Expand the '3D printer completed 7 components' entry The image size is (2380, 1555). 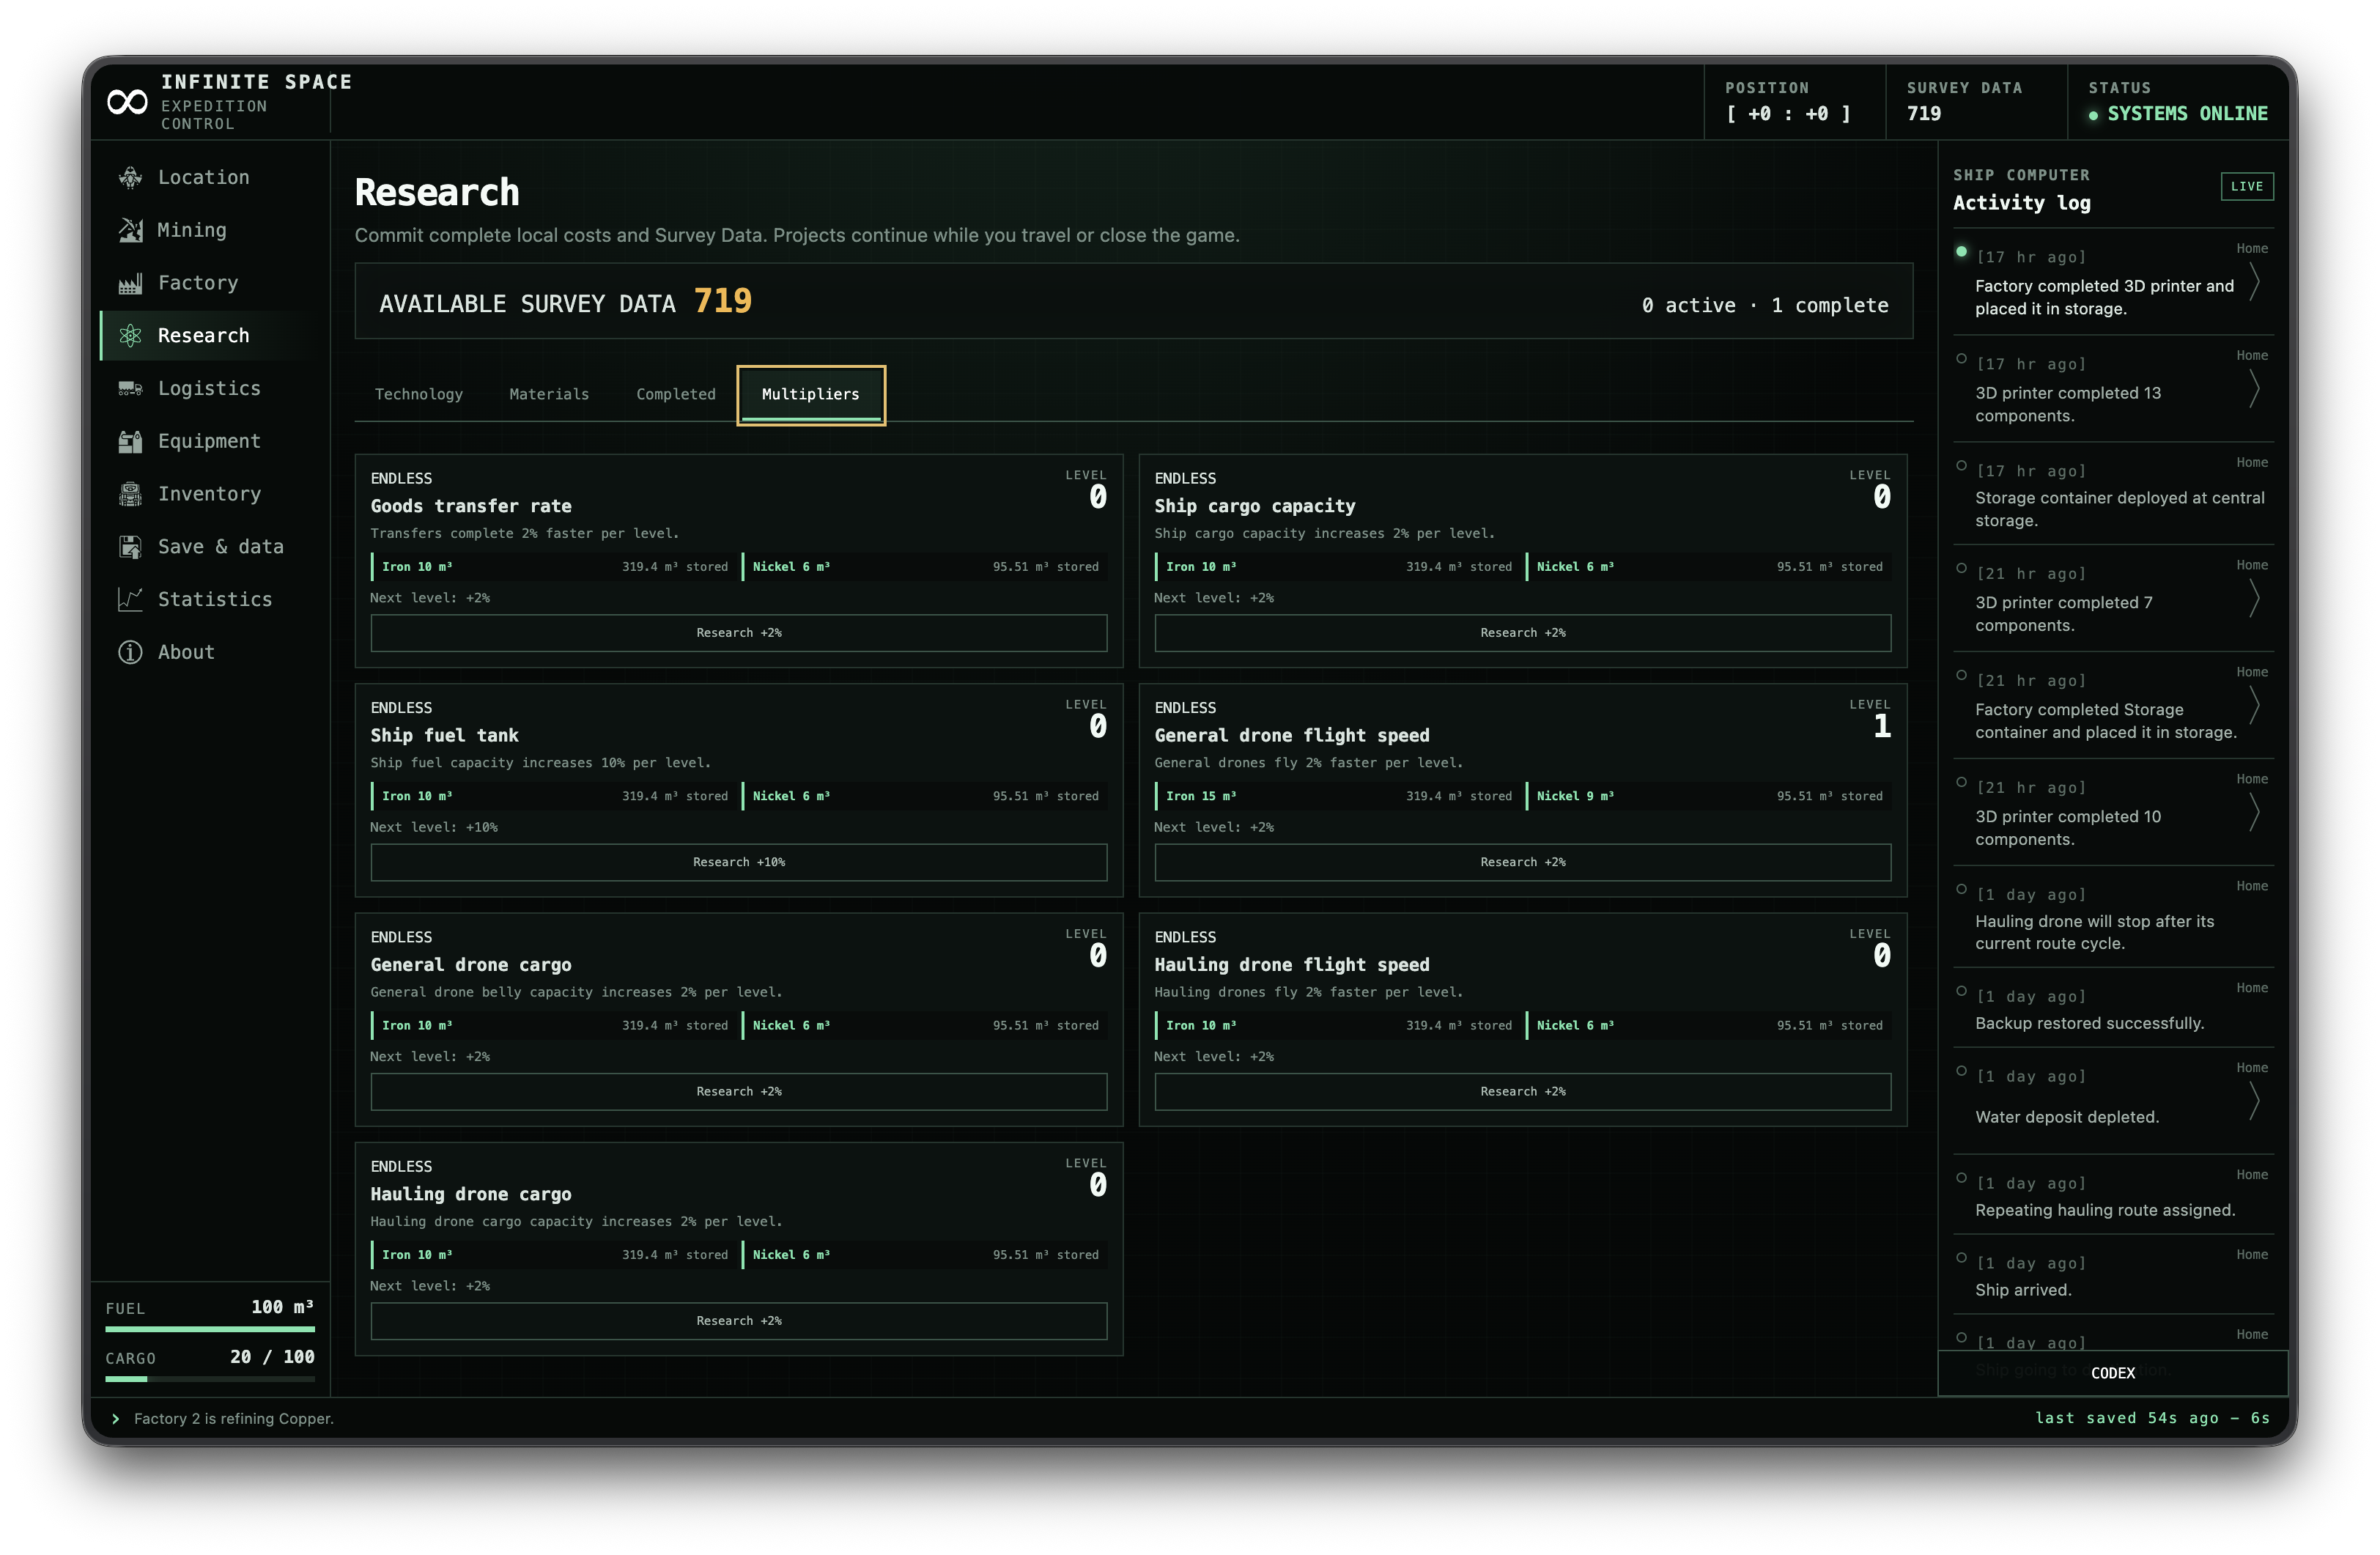tap(2254, 599)
